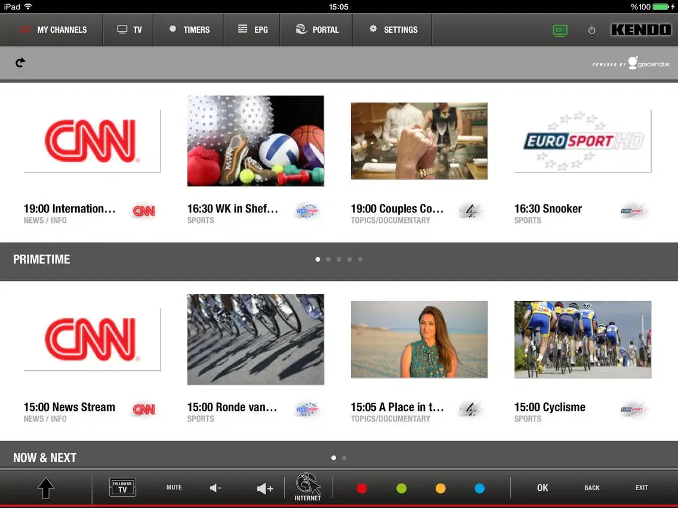Tap the up arrow remote button

point(46,488)
